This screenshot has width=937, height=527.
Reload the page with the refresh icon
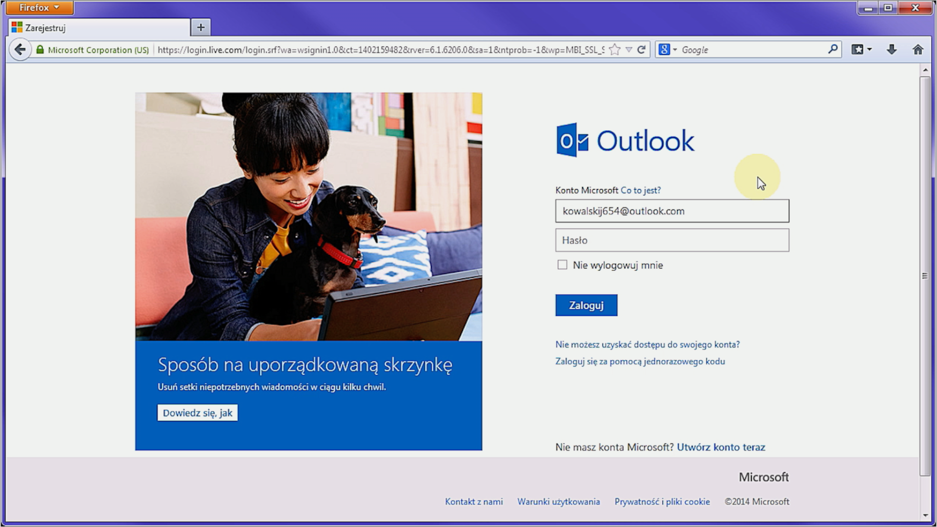pos(642,49)
